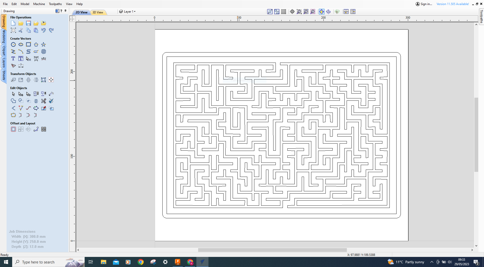Image resolution: width=484 pixels, height=267 pixels.
Task: Click the horizontal scrollbar below the canvas
Action: (272, 250)
